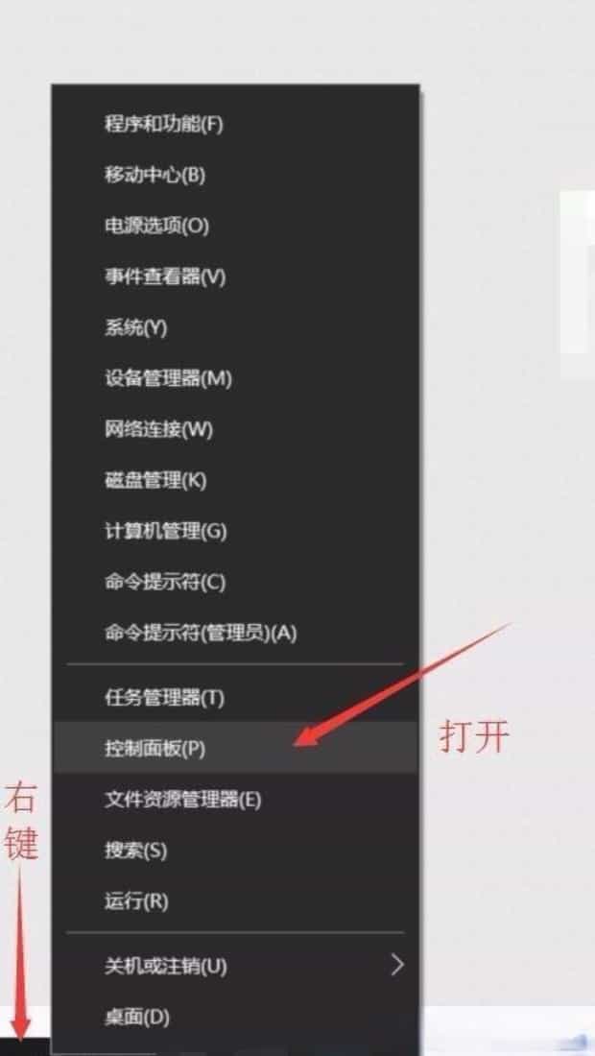Show 桌面(D) via menu entry
This screenshot has height=1056, width=595.
(235, 1017)
